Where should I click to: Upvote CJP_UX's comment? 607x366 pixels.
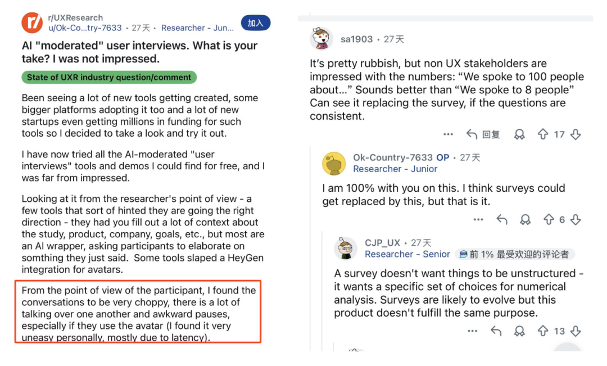click(x=543, y=331)
